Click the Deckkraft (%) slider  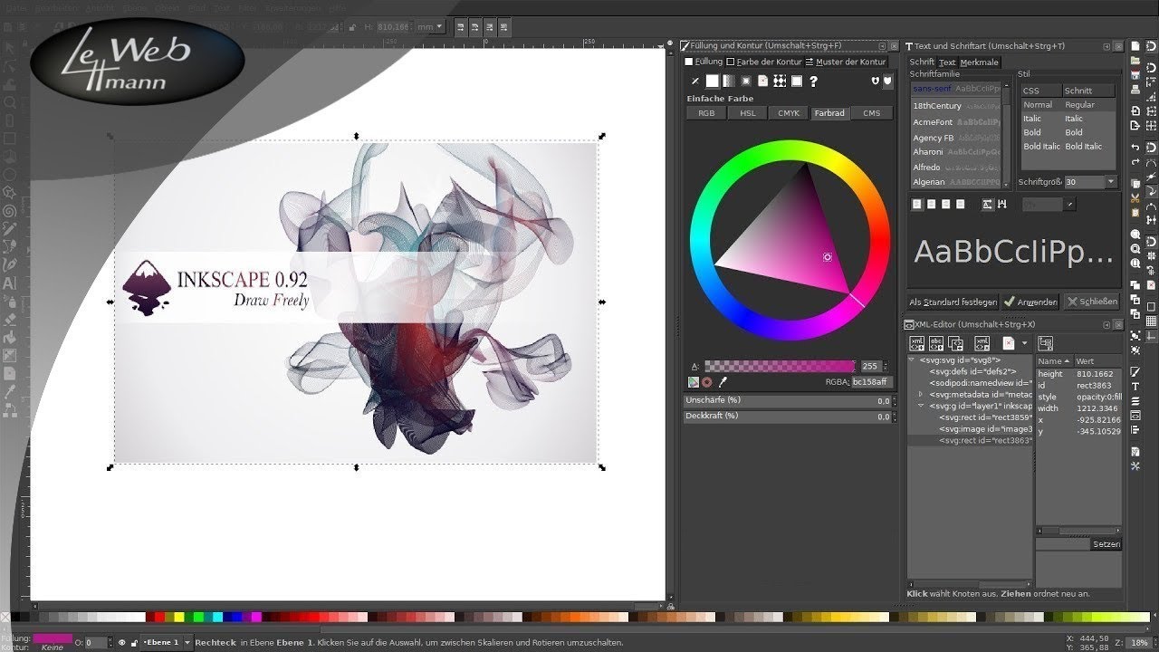click(788, 416)
